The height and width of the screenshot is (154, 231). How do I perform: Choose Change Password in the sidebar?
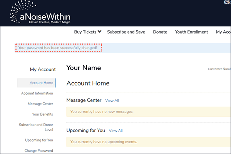tap(38, 151)
